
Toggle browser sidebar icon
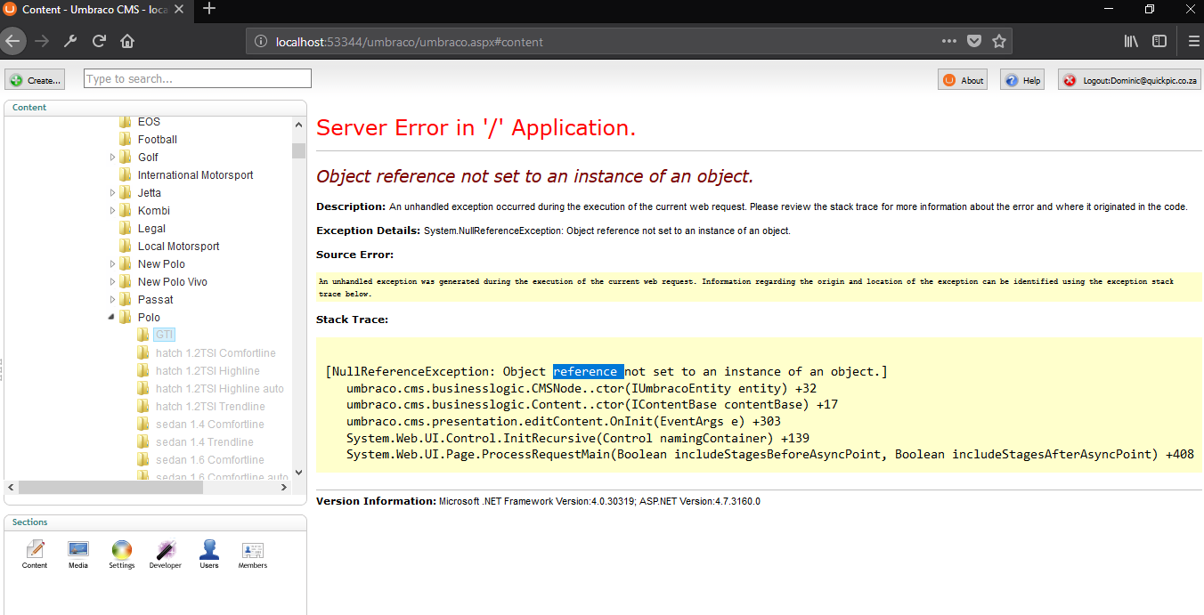[x=1159, y=41]
